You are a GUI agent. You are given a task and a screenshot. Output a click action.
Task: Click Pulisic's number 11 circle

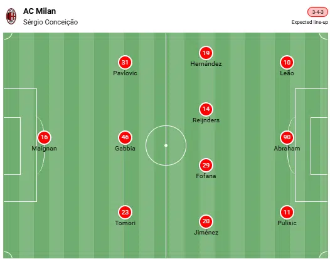tap(287, 212)
